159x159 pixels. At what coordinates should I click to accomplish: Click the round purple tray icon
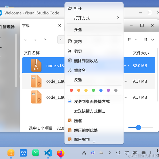coord(93,153)
